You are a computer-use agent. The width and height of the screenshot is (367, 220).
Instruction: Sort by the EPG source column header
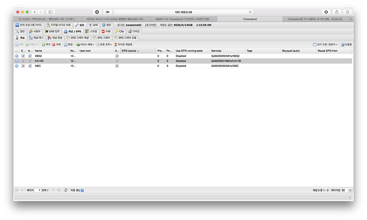tap(138, 51)
